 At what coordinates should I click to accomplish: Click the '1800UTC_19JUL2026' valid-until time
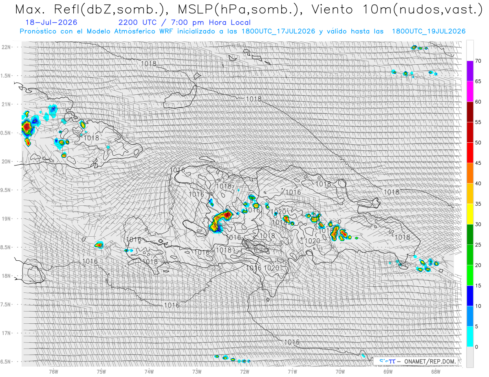click(x=428, y=31)
